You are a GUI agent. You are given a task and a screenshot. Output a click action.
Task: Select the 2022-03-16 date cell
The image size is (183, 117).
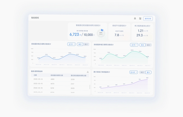coord(38,88)
